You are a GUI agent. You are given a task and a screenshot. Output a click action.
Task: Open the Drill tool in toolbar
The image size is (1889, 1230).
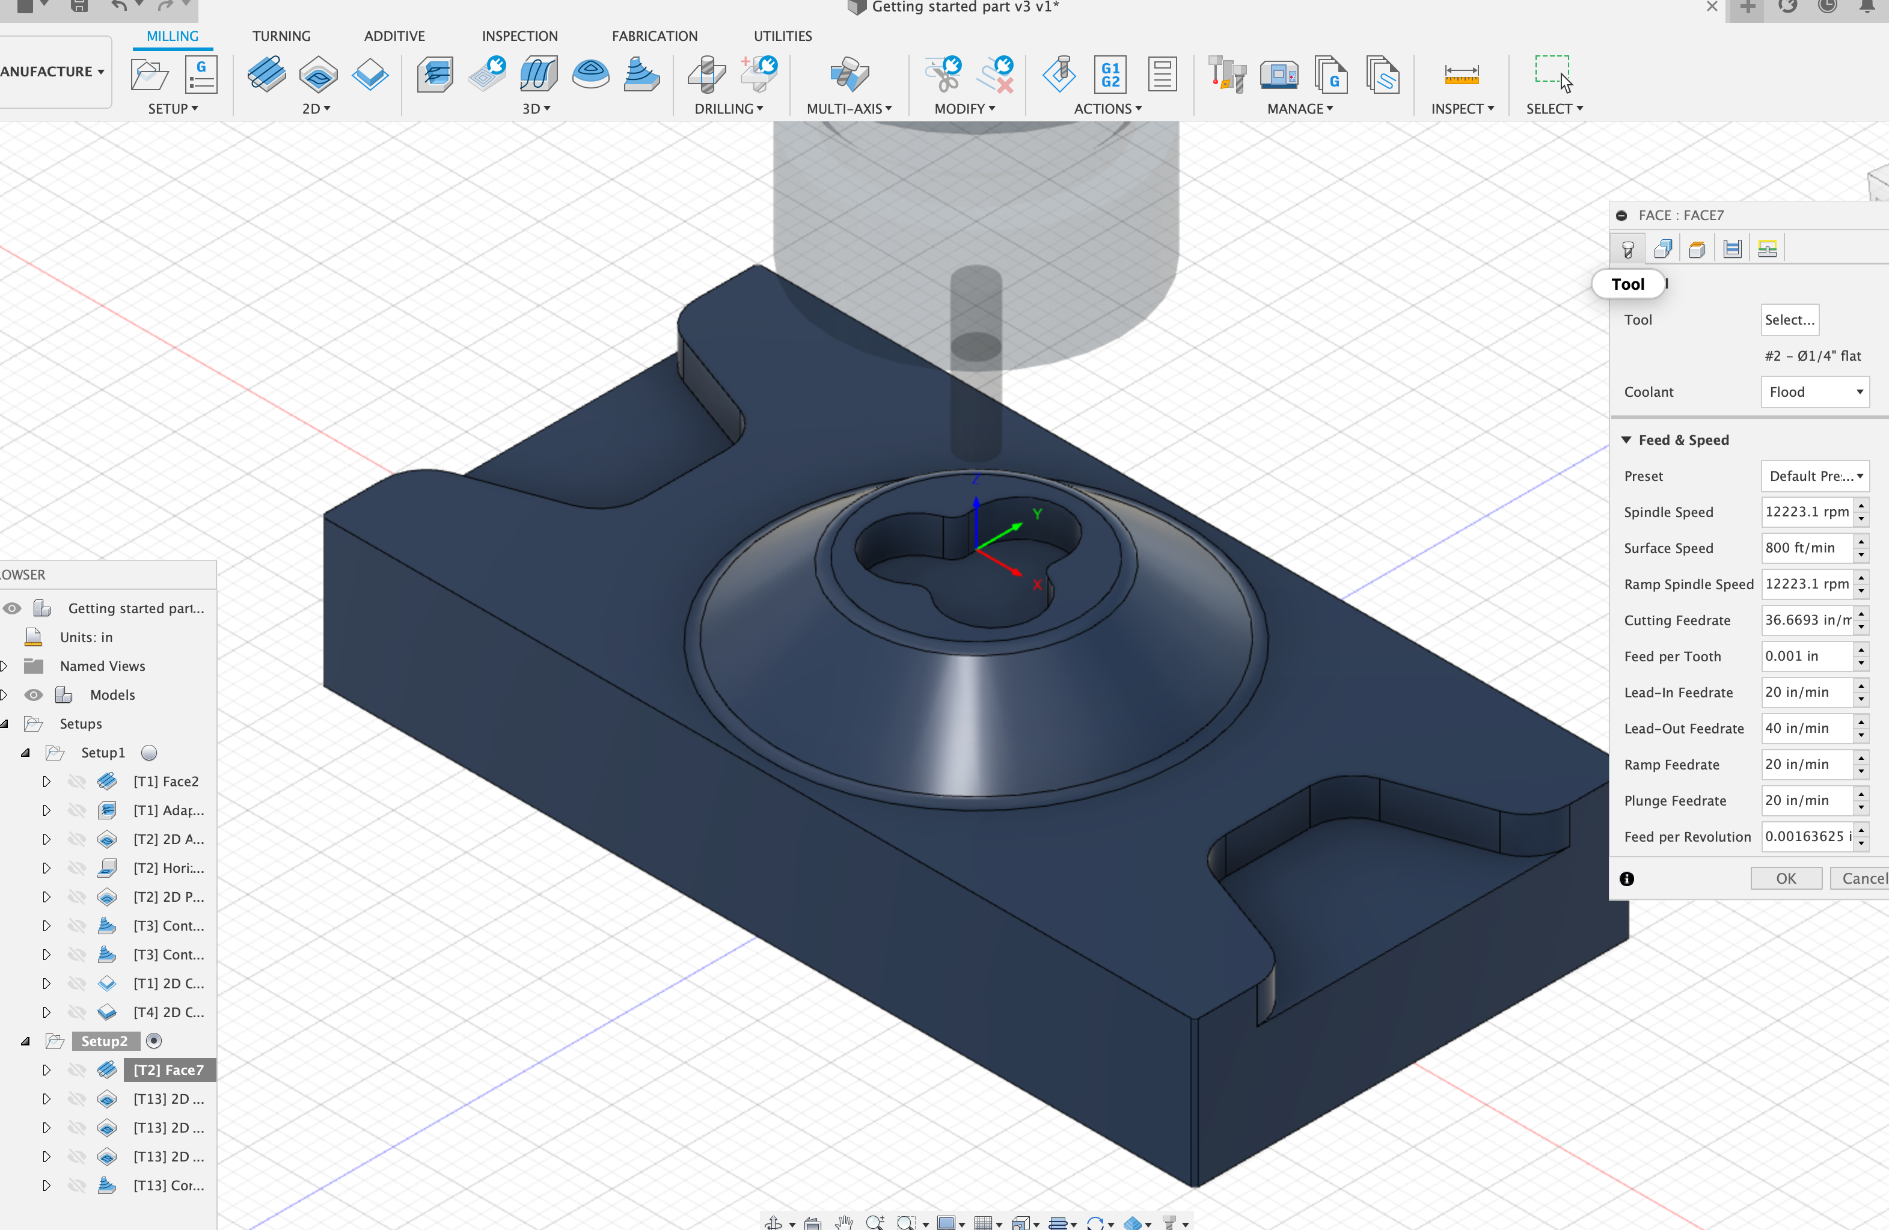pos(706,75)
